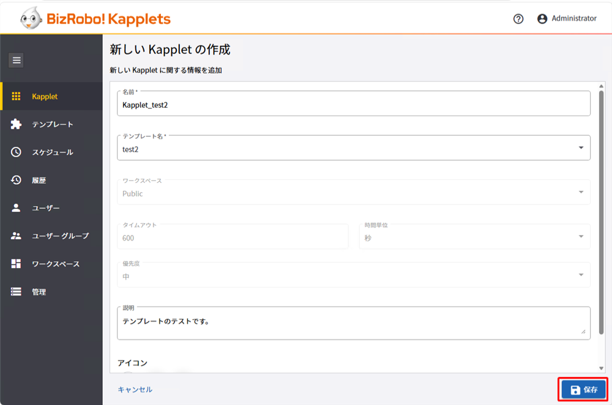Open the スケジュール section
The height and width of the screenshot is (405, 612).
[51, 152]
